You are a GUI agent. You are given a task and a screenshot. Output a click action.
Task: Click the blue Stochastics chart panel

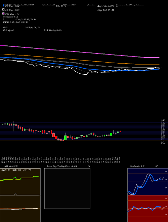click(148, 182)
